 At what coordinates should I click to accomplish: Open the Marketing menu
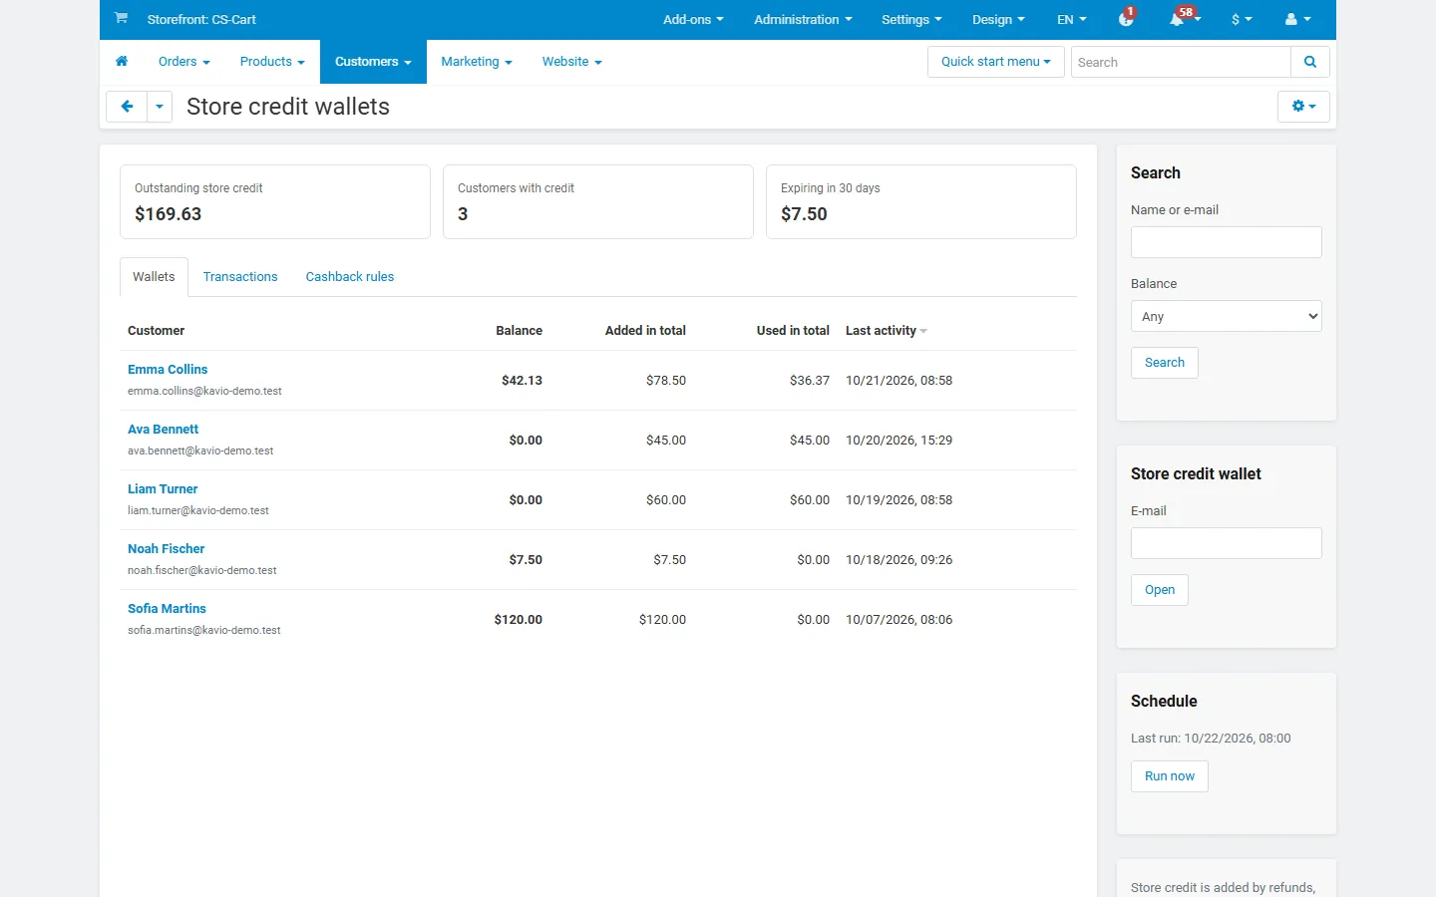pyautogui.click(x=477, y=62)
